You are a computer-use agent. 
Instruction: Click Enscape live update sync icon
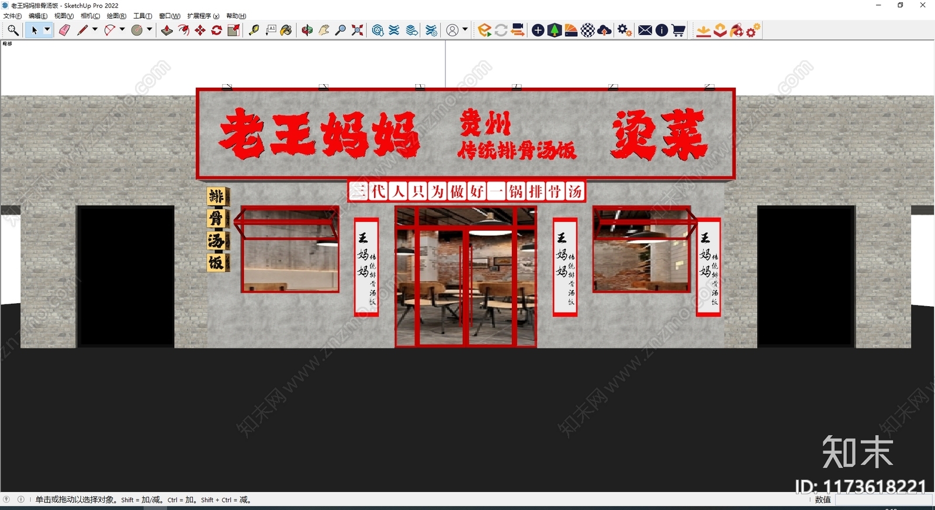click(501, 30)
